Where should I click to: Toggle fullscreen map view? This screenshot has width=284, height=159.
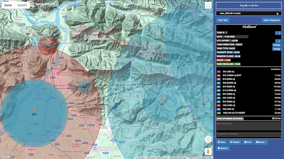[208, 5]
